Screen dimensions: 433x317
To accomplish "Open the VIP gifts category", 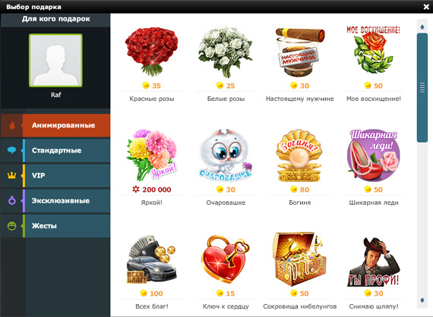I will (x=55, y=176).
